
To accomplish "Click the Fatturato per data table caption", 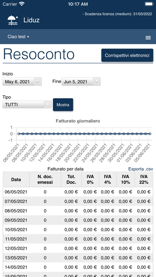I will 66,169.
